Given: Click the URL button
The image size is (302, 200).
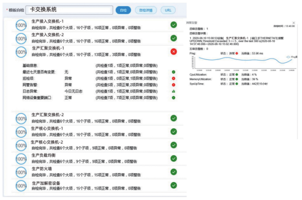Looking at the screenshot, I should coord(167,10).
